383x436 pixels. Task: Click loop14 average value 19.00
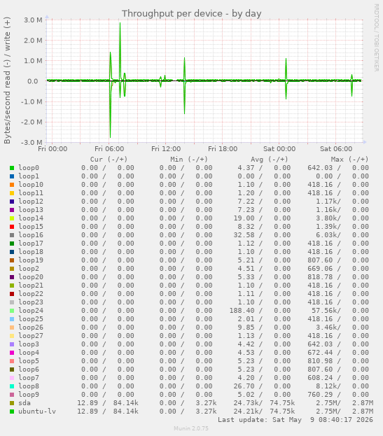(x=244, y=218)
